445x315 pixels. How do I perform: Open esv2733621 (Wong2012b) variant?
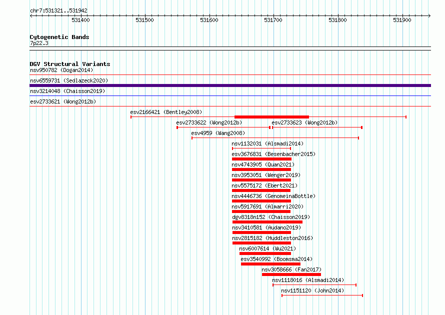click(63, 101)
